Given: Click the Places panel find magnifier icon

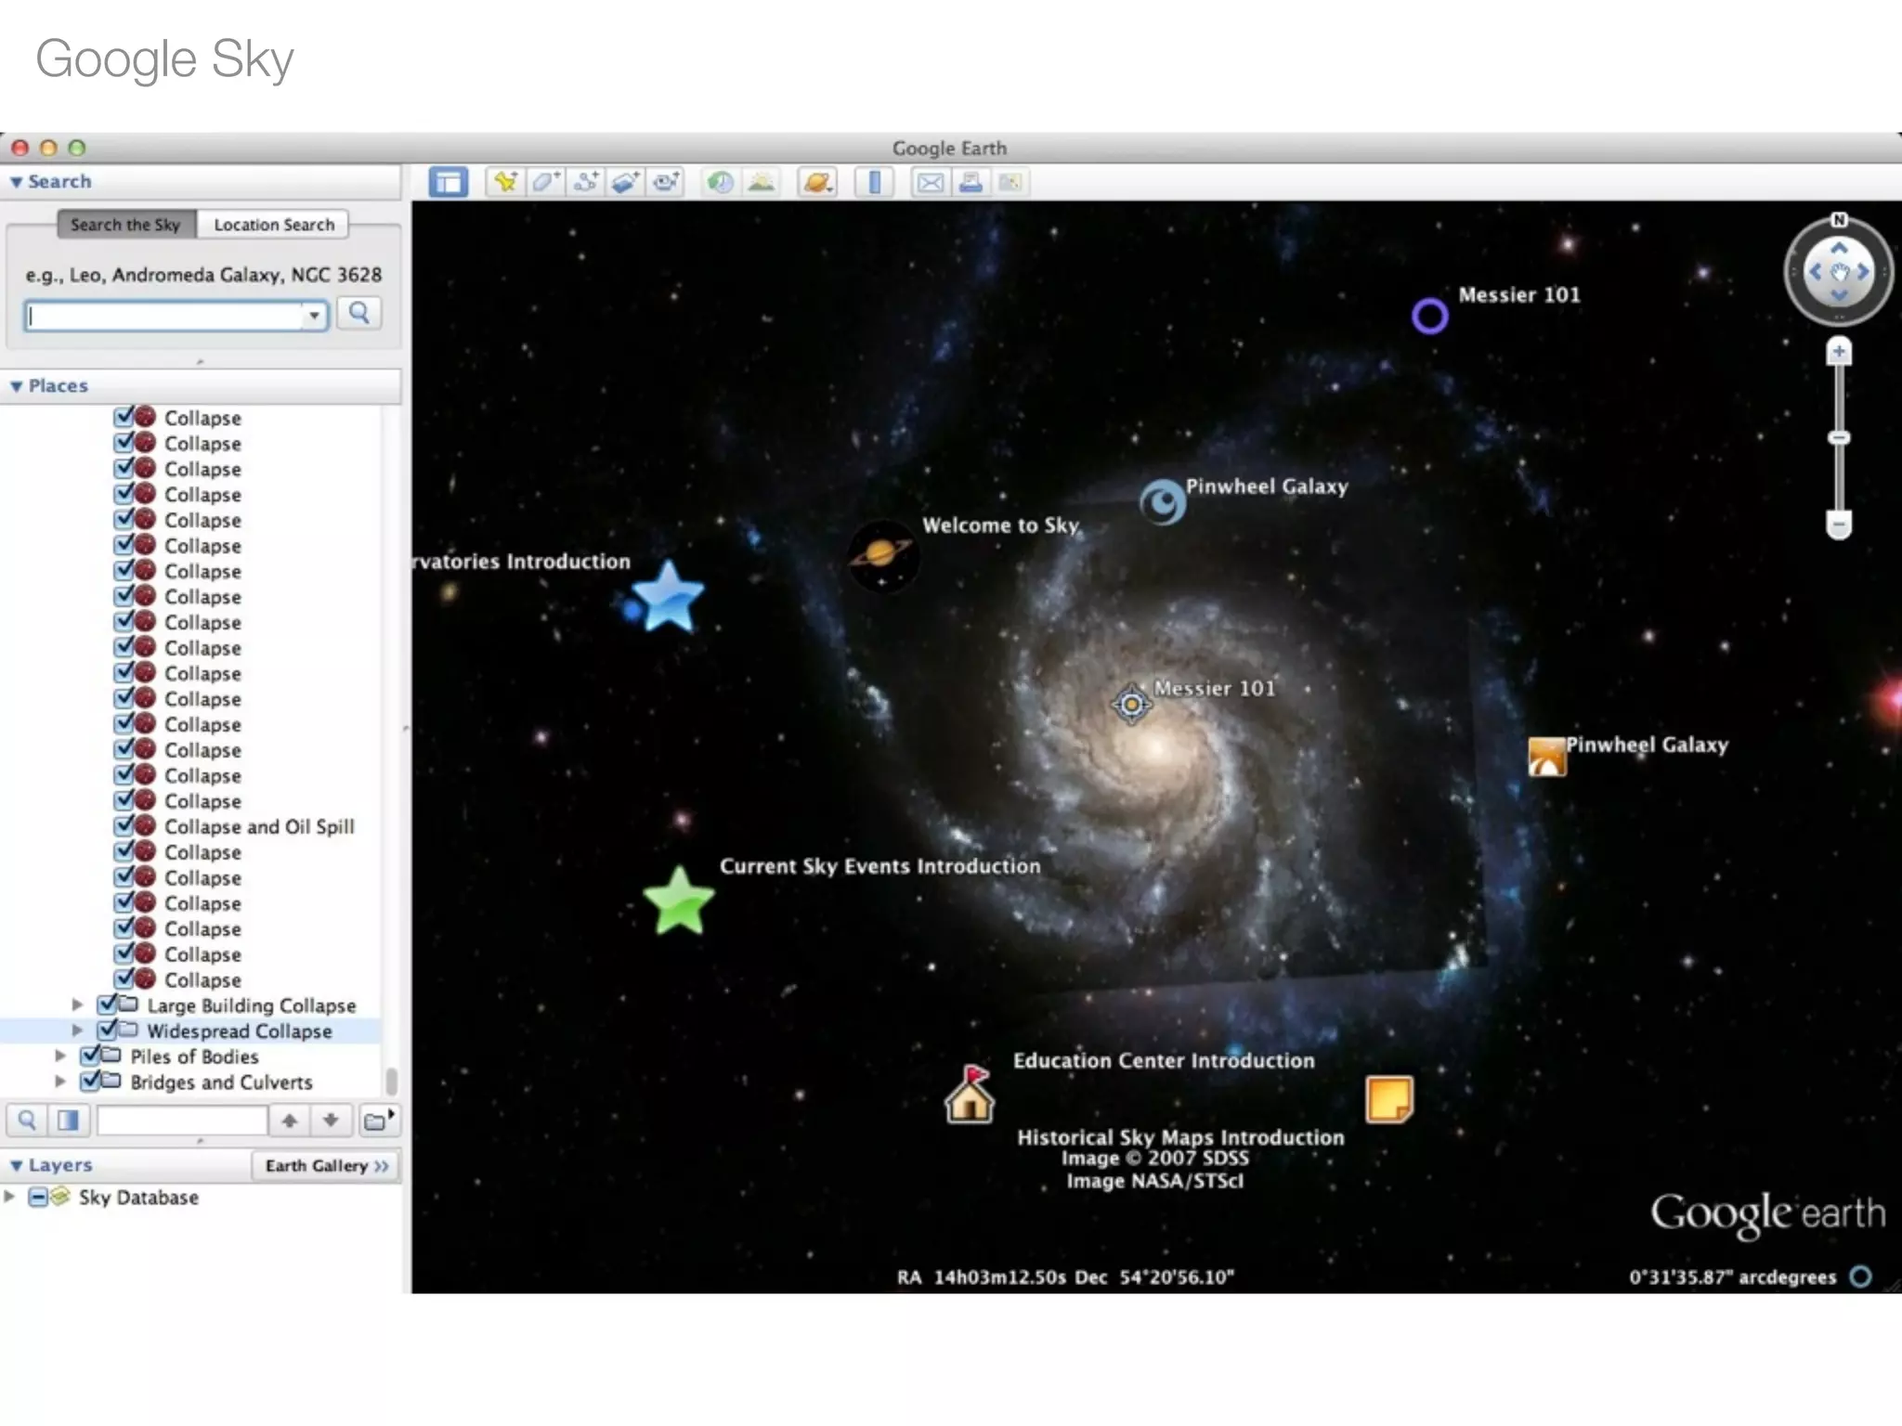Looking at the screenshot, I should (27, 1121).
